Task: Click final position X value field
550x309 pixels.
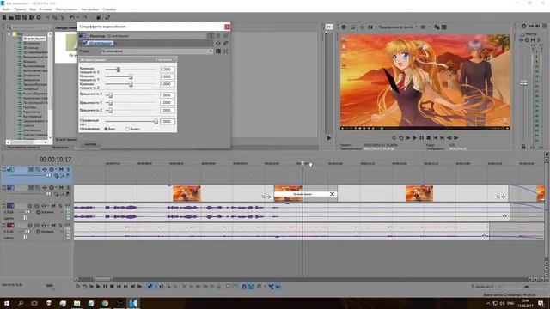Action: click(168, 70)
